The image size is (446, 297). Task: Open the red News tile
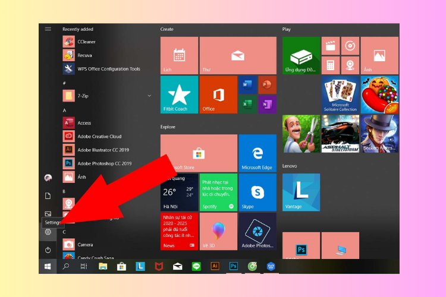(179, 231)
